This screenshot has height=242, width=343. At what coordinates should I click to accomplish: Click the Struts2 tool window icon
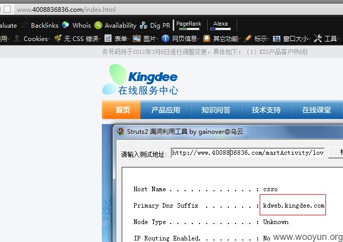coord(120,132)
